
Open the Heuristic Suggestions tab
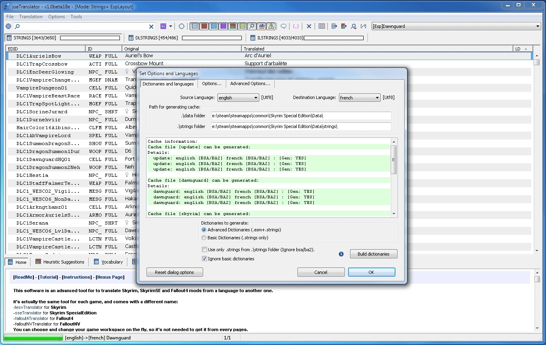pos(60,262)
